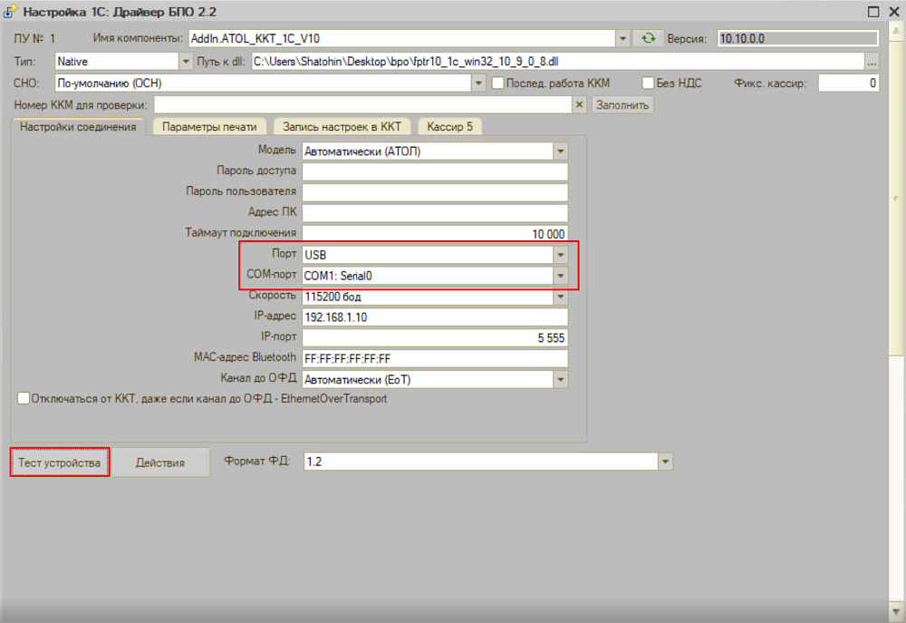The width and height of the screenshot is (906, 623).
Task: Clear the Номер ККМ для проверки field
Action: [580, 104]
